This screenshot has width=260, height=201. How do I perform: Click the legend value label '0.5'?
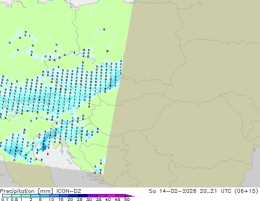click(14, 199)
